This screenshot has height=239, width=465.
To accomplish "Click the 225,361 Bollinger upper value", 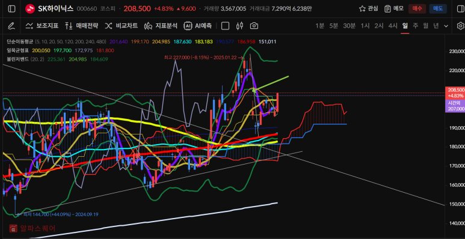I will (x=57, y=59).
